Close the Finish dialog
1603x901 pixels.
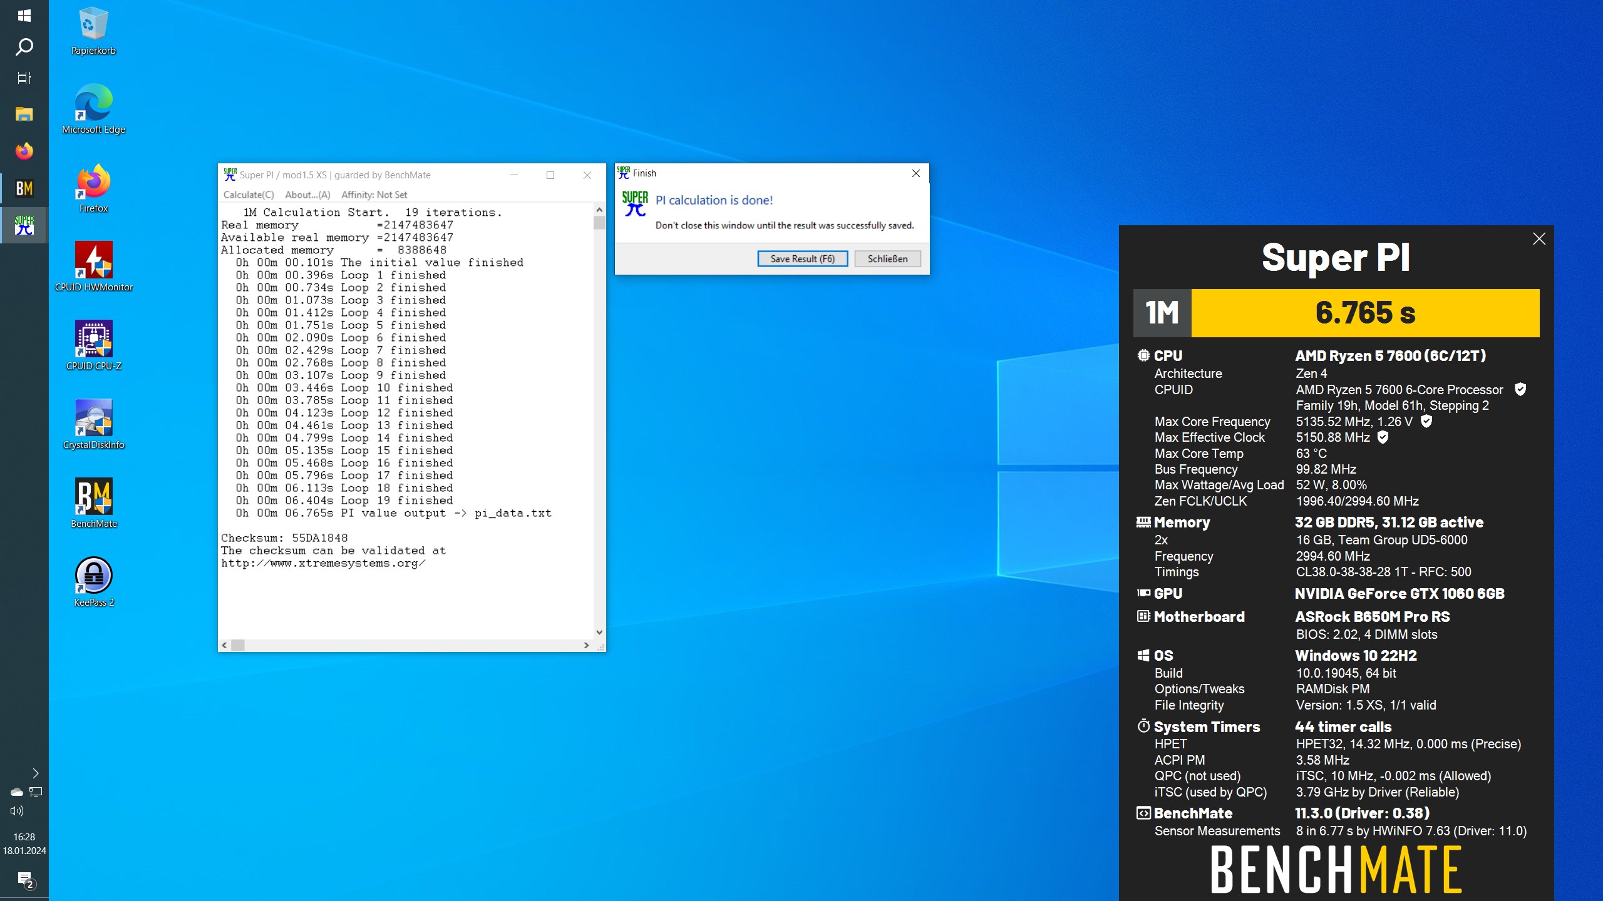(915, 173)
